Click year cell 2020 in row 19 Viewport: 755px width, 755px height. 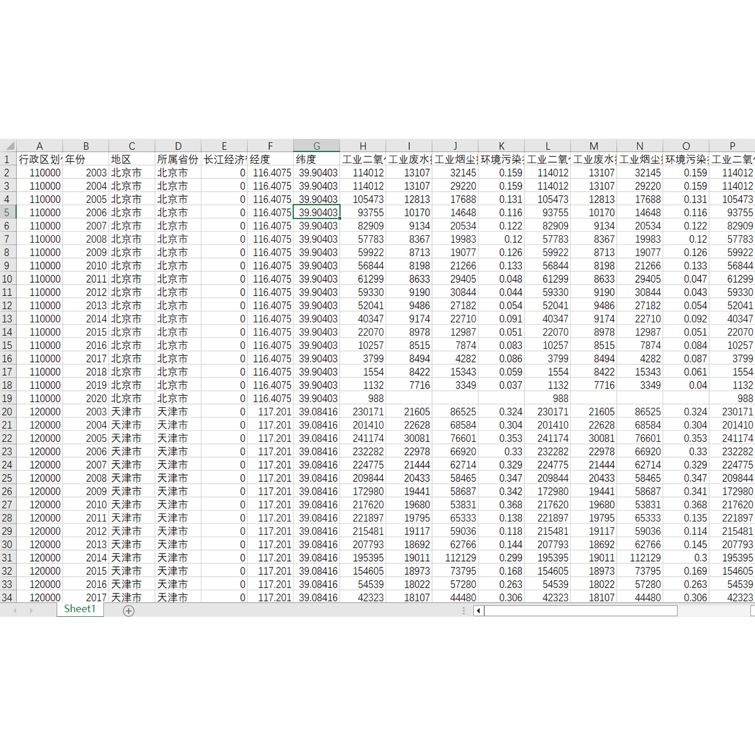(x=85, y=398)
